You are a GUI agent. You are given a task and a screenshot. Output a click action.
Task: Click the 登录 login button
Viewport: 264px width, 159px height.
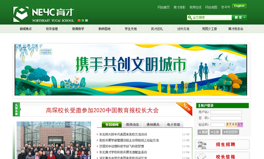click(x=203, y=132)
